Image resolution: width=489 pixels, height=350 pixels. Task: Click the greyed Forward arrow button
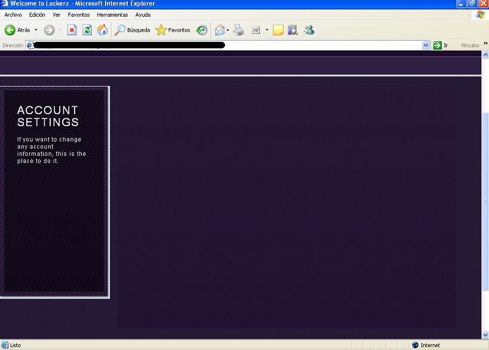(49, 30)
